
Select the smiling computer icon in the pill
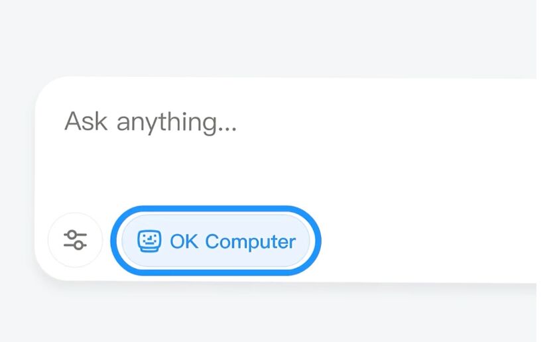coord(149,241)
